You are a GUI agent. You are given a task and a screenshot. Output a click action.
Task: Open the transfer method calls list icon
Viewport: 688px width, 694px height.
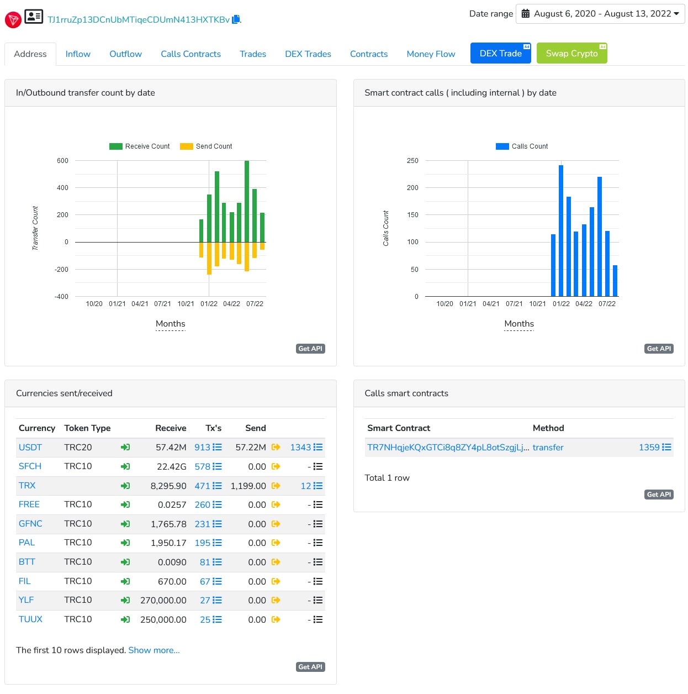point(666,447)
